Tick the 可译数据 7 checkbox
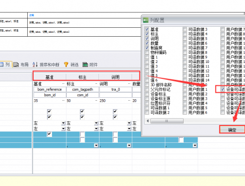 click(185, 48)
